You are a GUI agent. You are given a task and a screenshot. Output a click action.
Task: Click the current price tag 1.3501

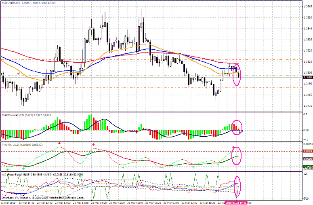click(307, 77)
